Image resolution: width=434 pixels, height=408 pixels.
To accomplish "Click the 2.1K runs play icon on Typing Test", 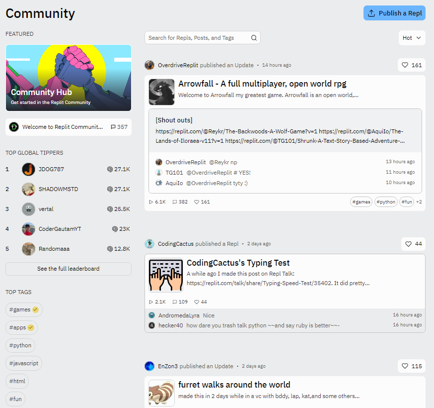I will coord(151,302).
